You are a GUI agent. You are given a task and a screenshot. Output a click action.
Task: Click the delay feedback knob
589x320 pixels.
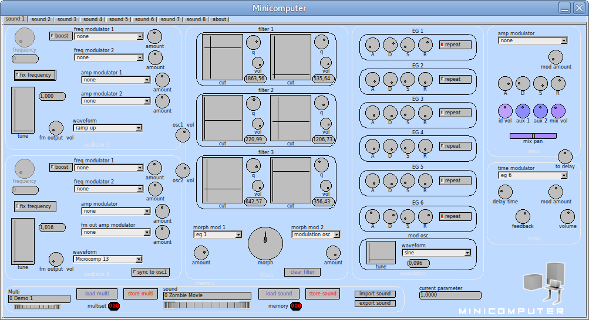click(x=523, y=217)
